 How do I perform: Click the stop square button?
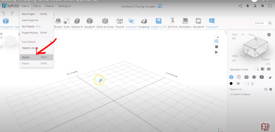pos(216,47)
